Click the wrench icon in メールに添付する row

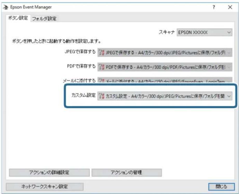tap(101, 81)
